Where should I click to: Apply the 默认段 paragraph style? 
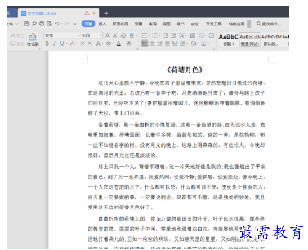(x=271, y=39)
